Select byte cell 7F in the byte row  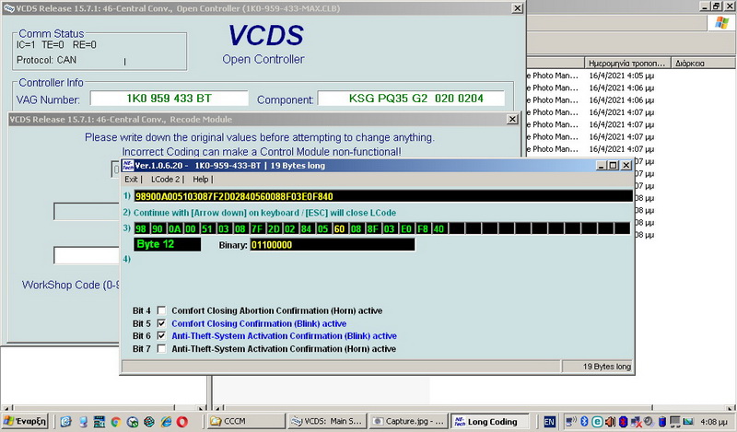[x=257, y=229]
